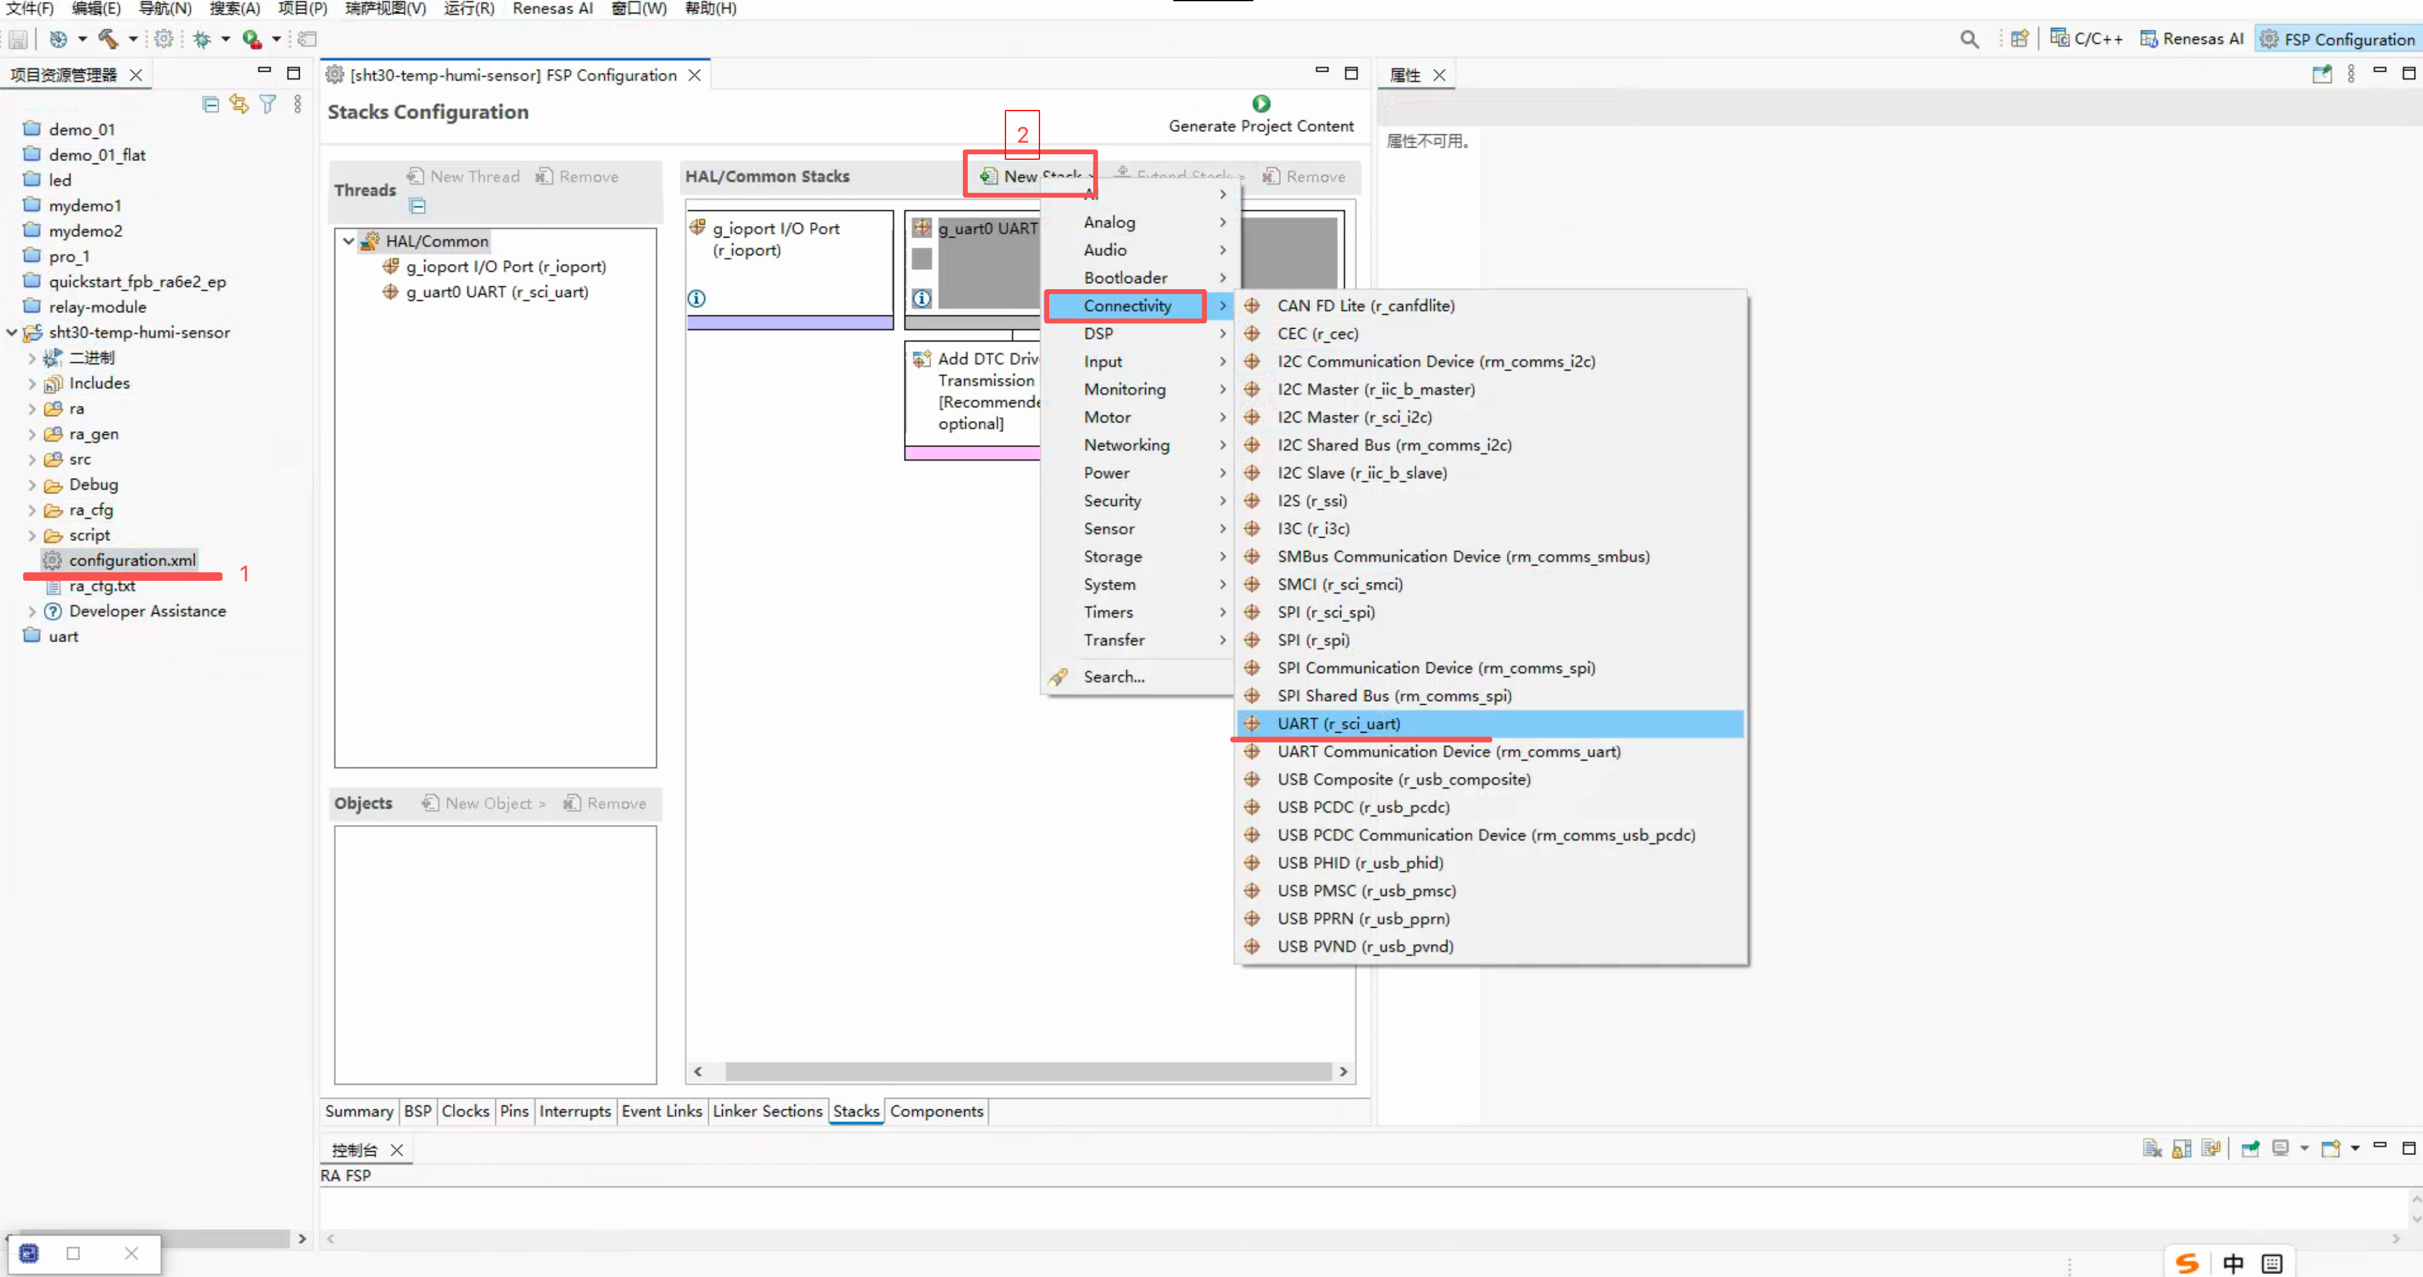The width and height of the screenshot is (2423, 1277).
Task: Select UART (r_sci_uart) in the submenu
Action: [x=1490, y=723]
